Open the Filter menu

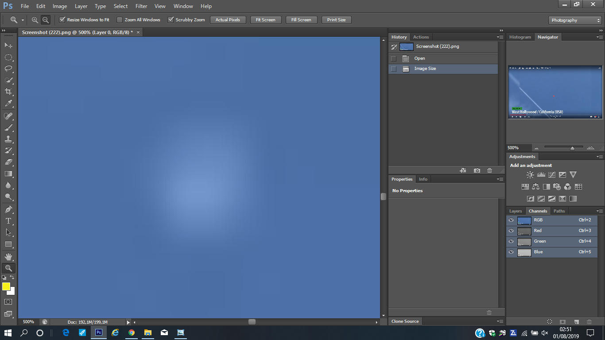[x=141, y=6]
